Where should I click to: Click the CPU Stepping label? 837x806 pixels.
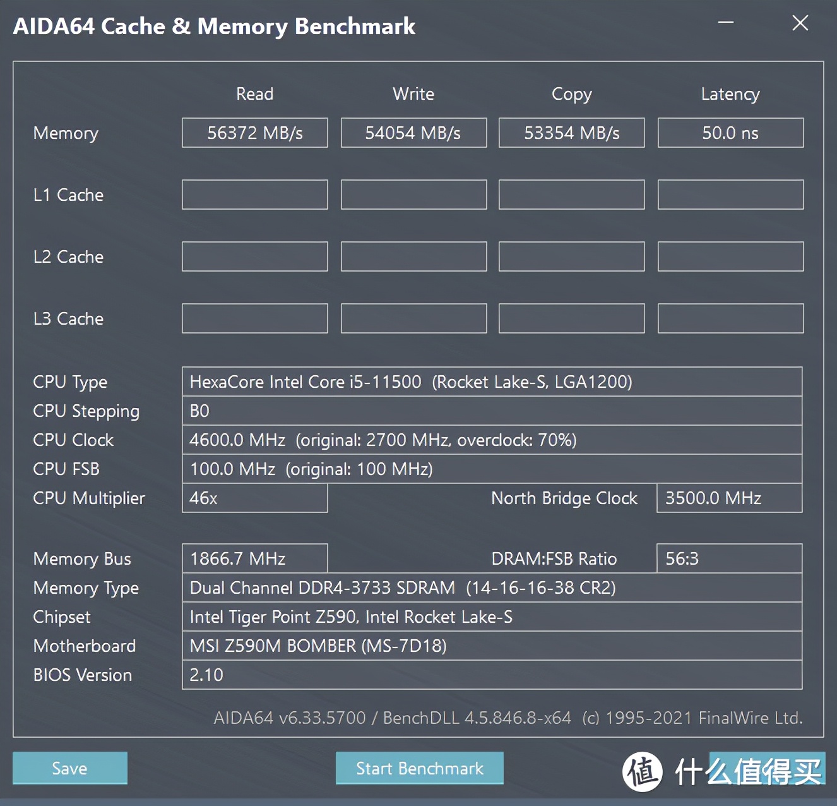coord(86,411)
